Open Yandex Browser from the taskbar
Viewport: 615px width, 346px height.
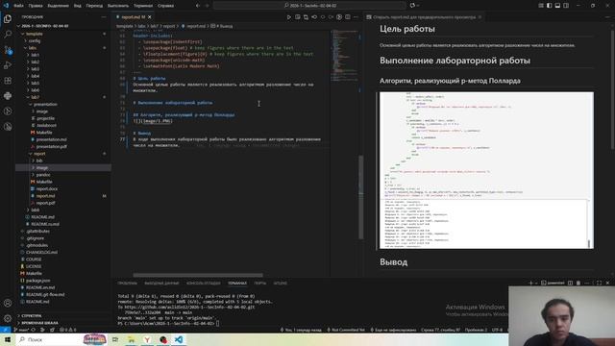coord(147,339)
